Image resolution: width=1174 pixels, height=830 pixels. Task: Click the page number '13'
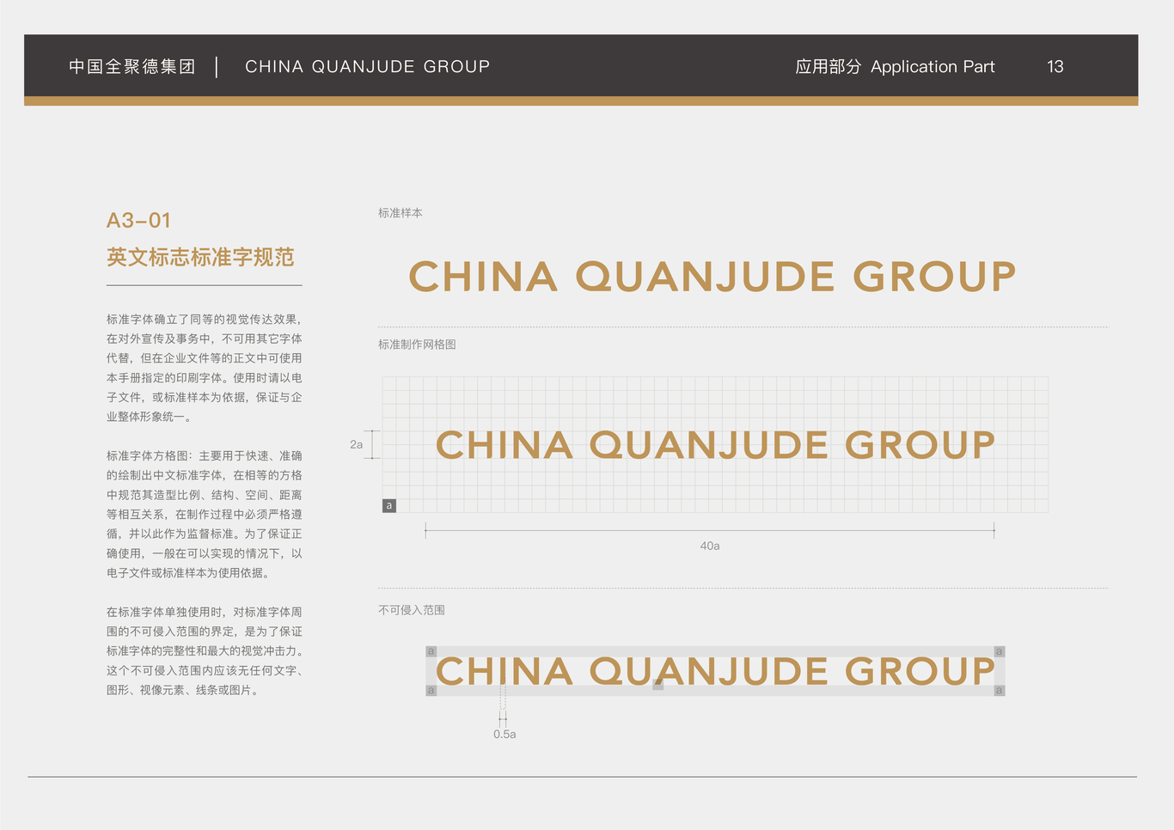pyautogui.click(x=1055, y=67)
